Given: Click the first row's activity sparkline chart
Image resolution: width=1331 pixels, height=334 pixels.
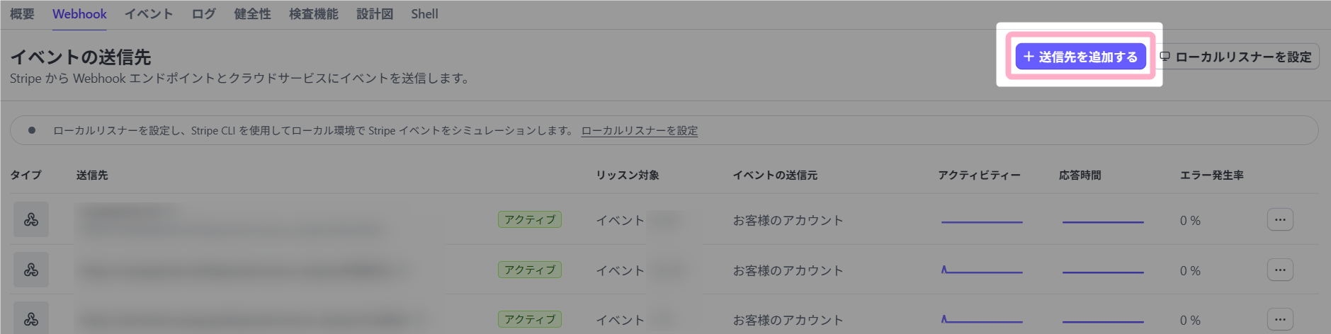Looking at the screenshot, I should [981, 221].
